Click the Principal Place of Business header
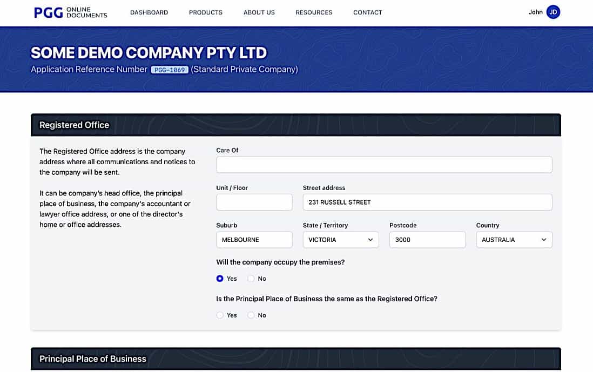 pyautogui.click(x=92, y=359)
